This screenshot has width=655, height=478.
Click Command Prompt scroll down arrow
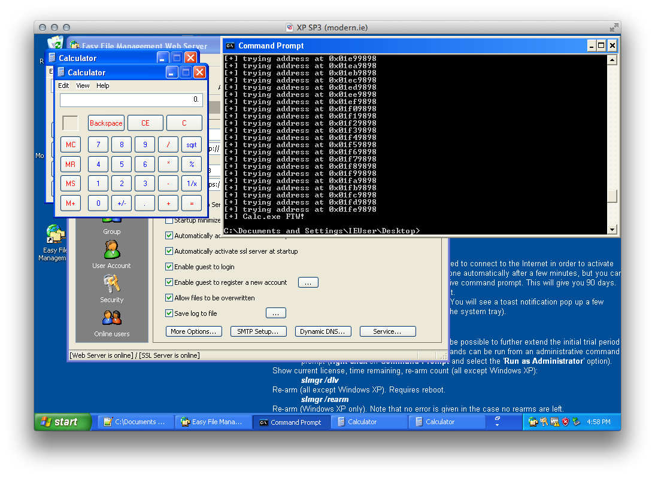click(x=612, y=229)
